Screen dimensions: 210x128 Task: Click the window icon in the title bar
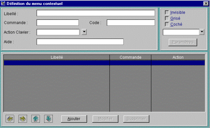(3, 3)
